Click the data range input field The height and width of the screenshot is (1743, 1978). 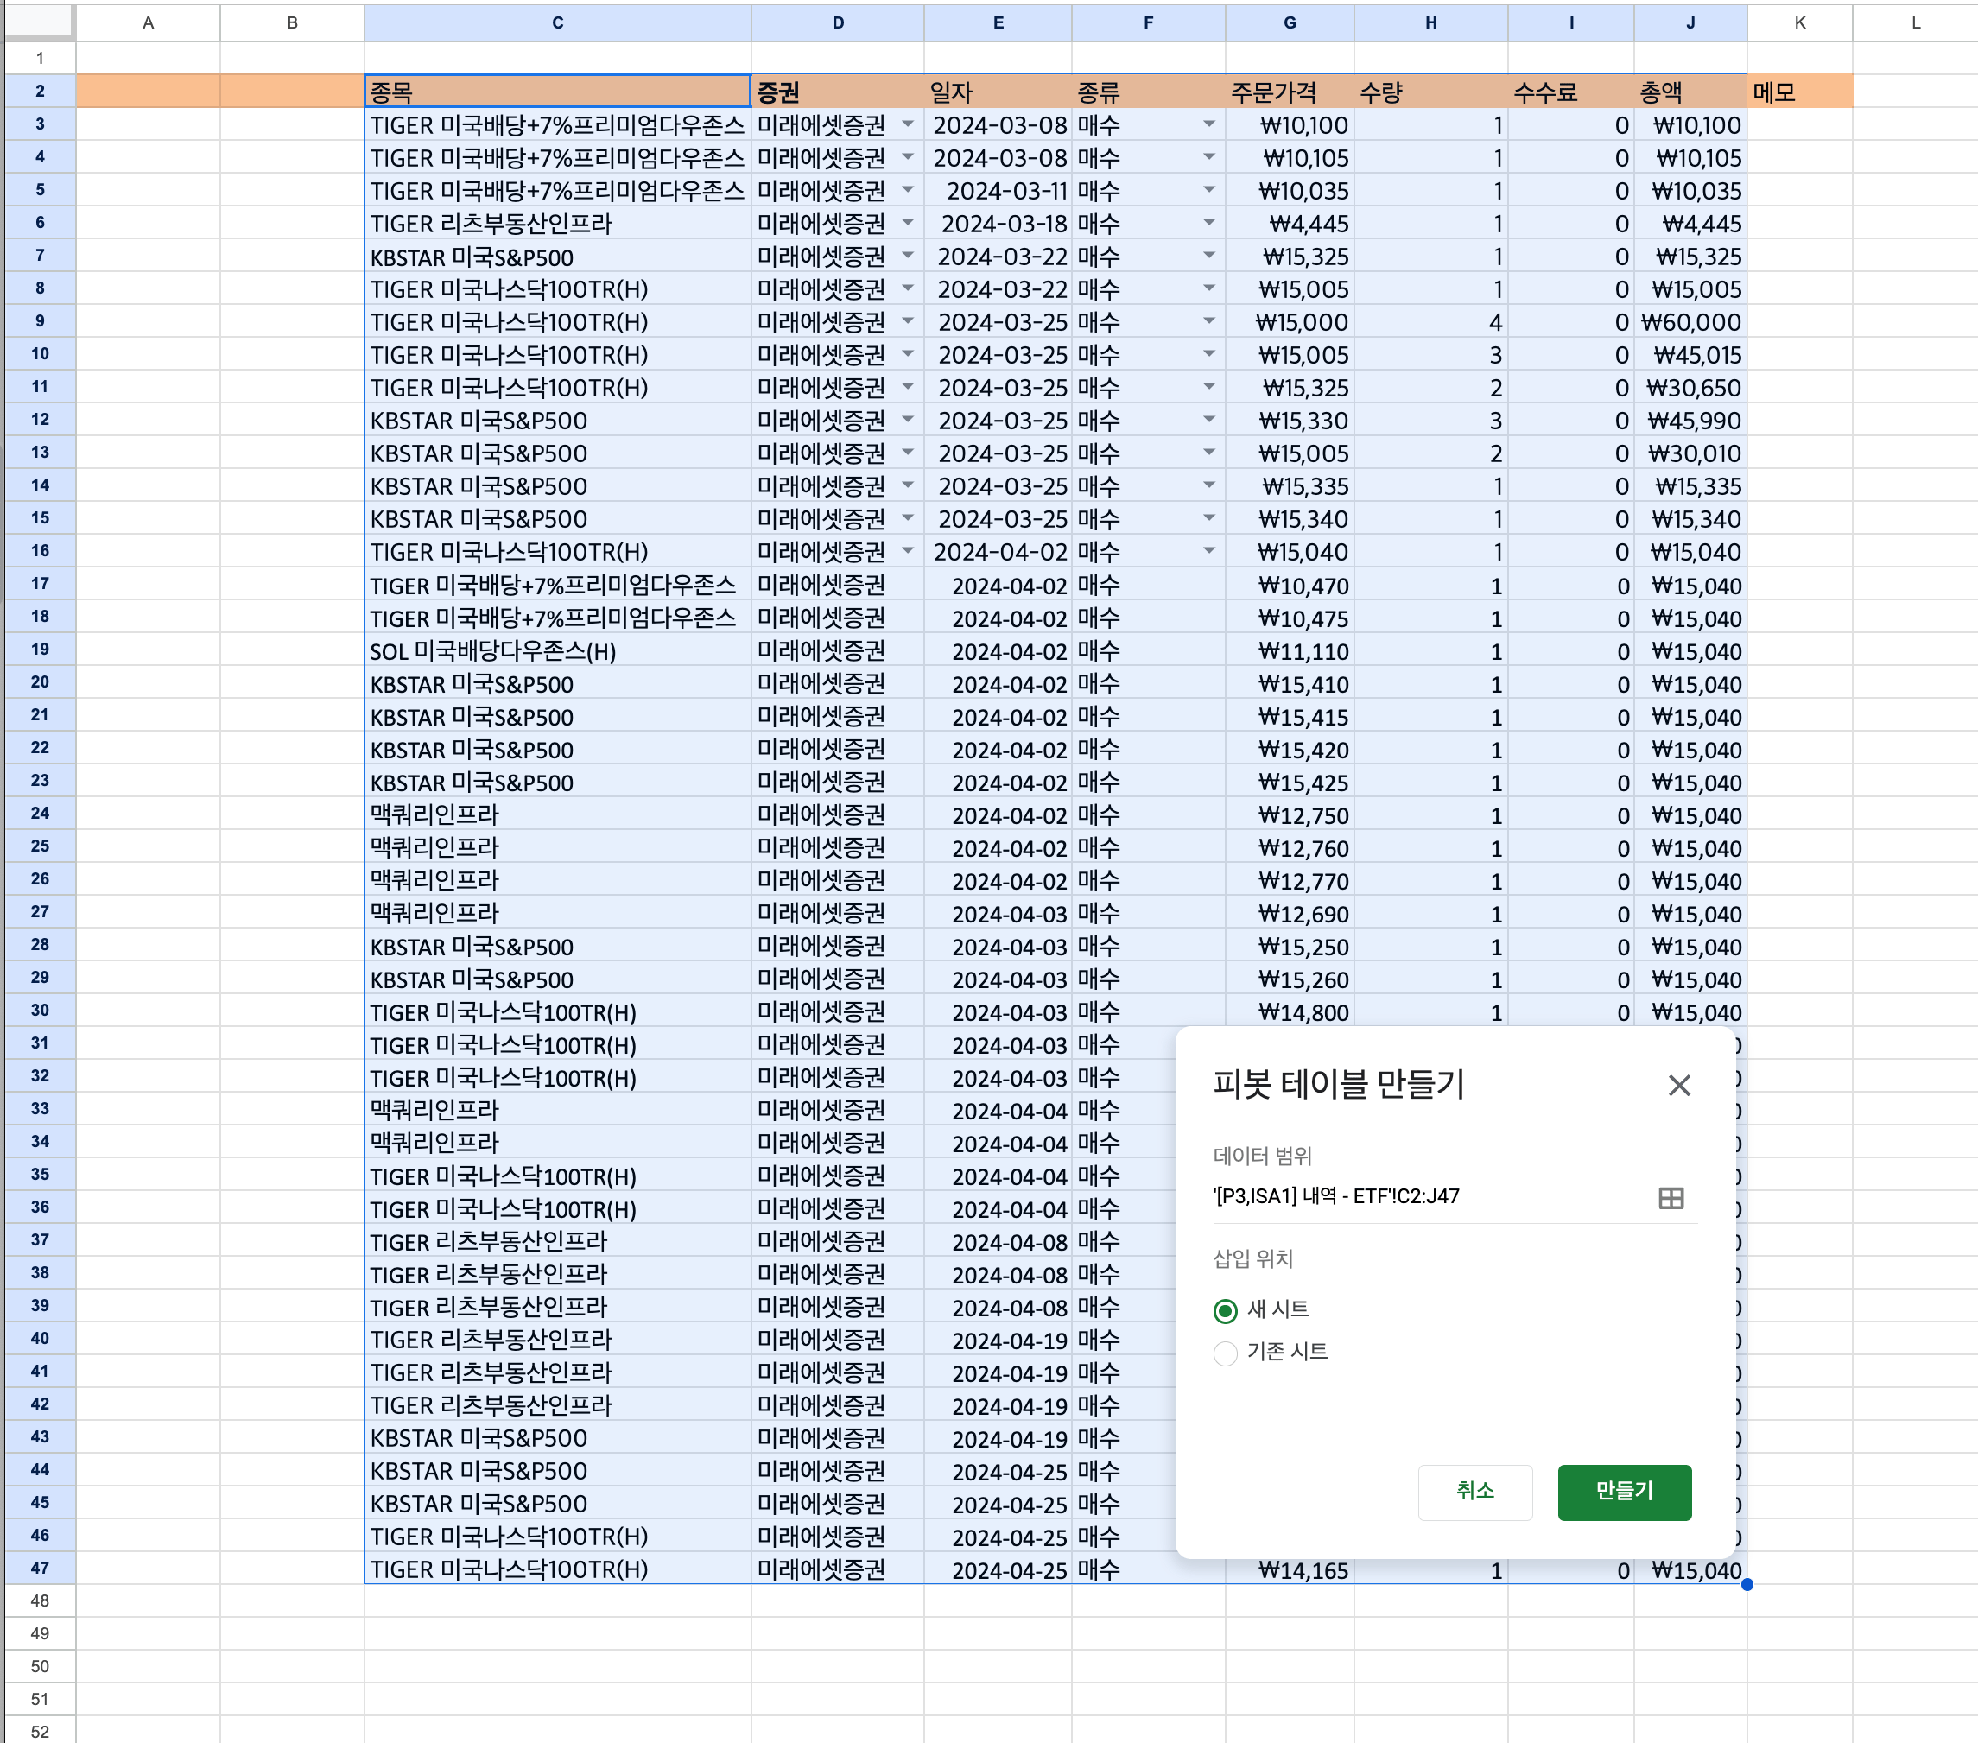1432,1196
